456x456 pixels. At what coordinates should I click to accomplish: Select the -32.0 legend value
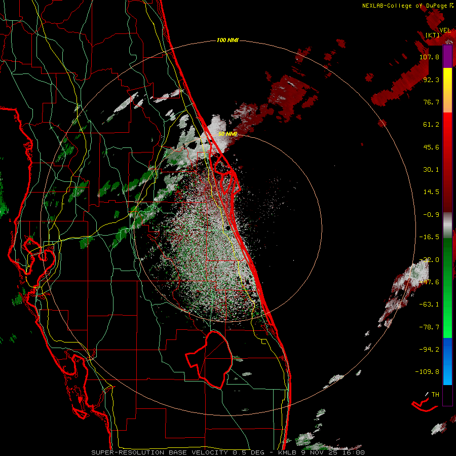[429, 260]
